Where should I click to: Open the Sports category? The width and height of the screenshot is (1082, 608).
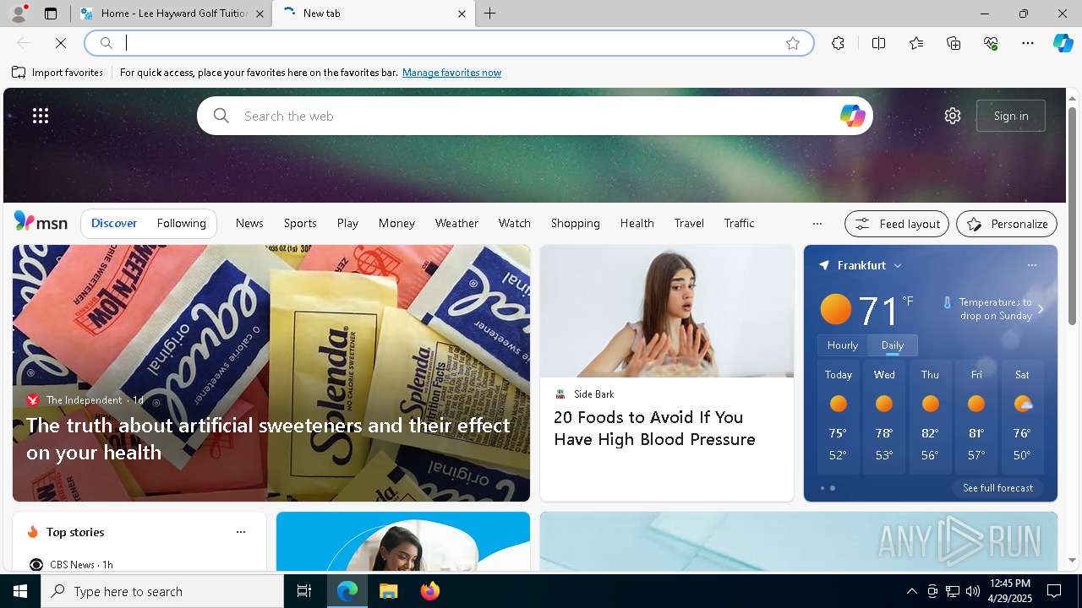pos(300,223)
